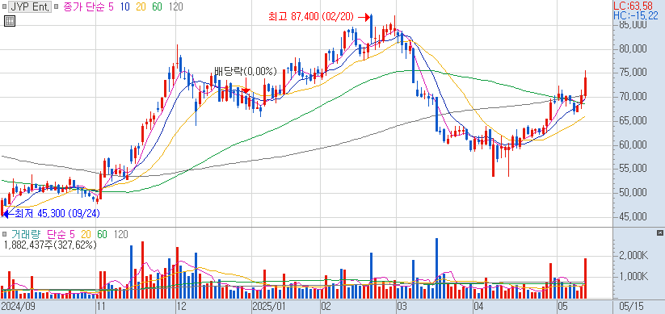
Task: Click the 75,000 price axis label
Action: click(x=633, y=73)
